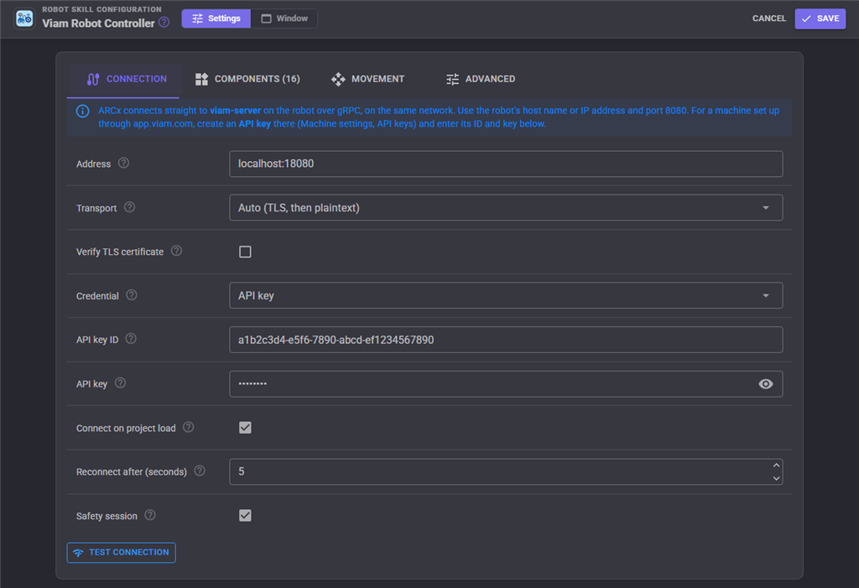Save the robot skill configuration
Screen dimensions: 859x588
(x=820, y=18)
